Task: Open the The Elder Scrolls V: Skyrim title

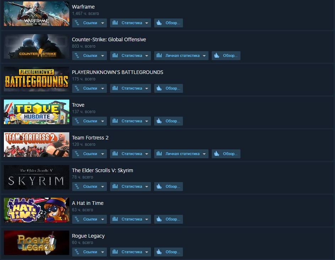Action: coord(103,170)
